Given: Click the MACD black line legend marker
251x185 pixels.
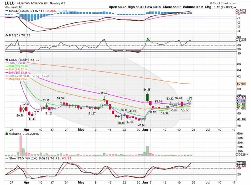Looking at the screenshot, I should (7, 11).
